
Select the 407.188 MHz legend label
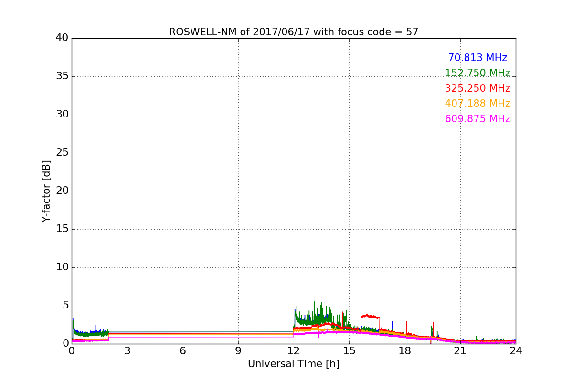(x=477, y=104)
